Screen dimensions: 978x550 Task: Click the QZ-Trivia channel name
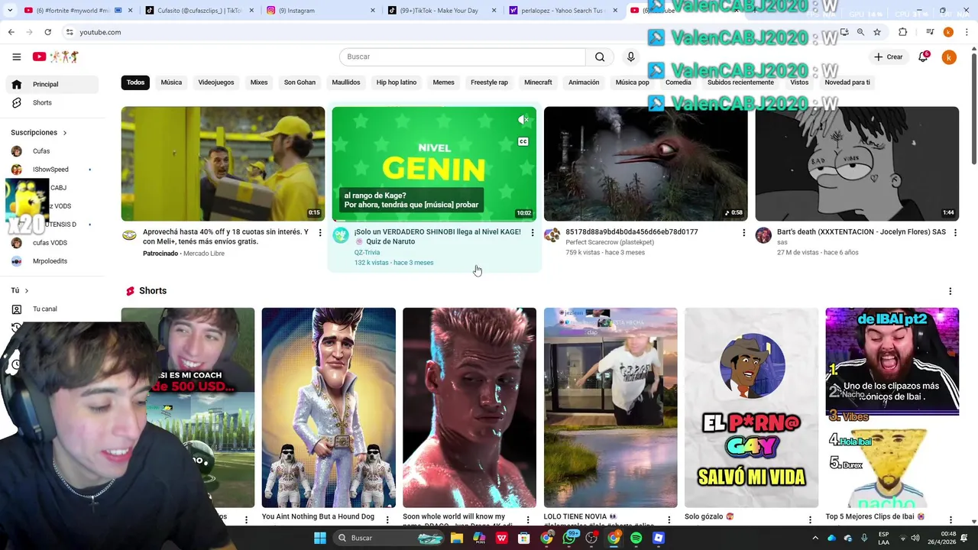pyautogui.click(x=367, y=252)
